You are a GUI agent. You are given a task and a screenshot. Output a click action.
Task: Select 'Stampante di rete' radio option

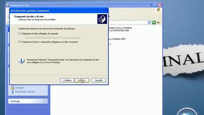click(x=19, y=42)
